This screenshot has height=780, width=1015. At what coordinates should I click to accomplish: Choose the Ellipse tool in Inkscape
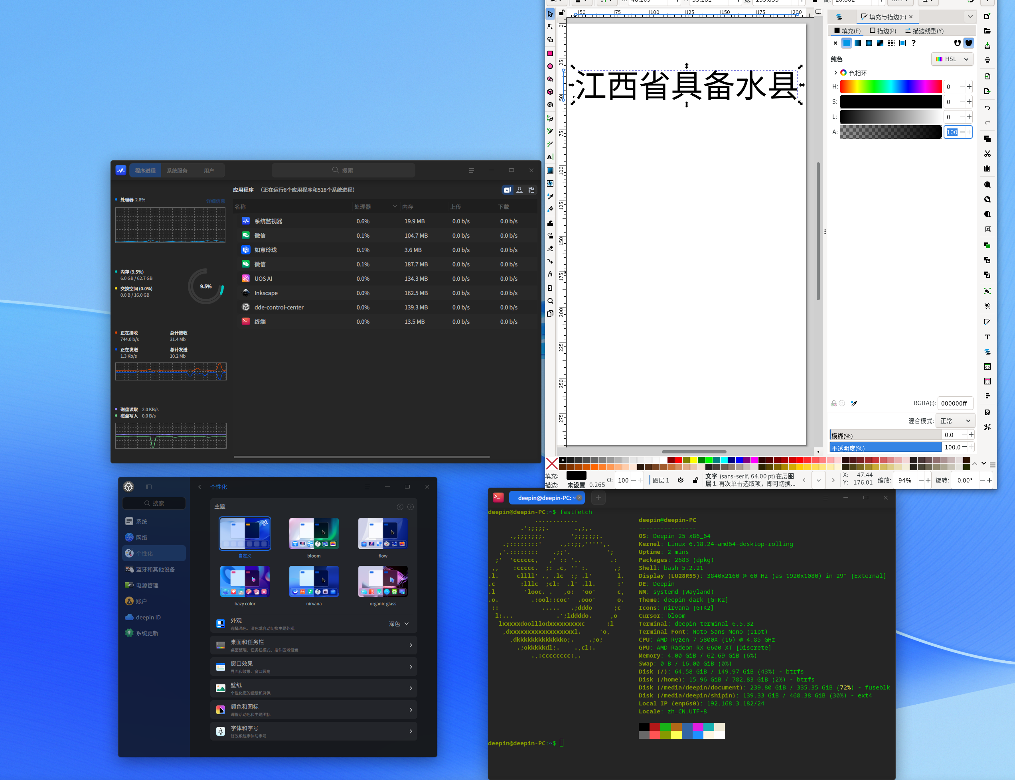click(550, 66)
